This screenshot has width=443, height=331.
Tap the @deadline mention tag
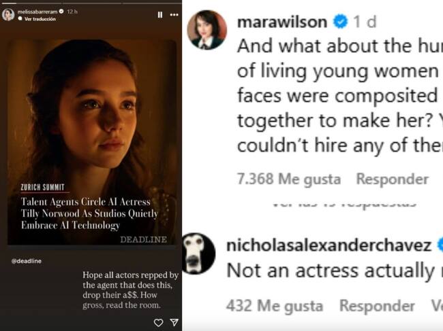point(23,260)
